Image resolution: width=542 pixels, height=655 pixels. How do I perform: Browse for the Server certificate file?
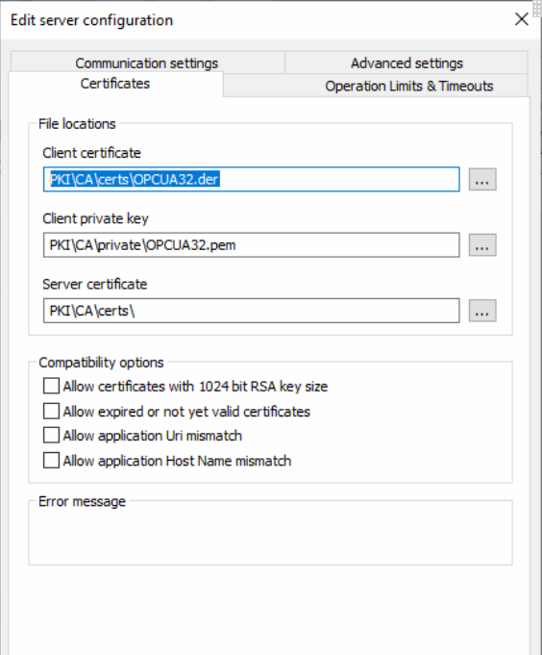click(x=482, y=311)
